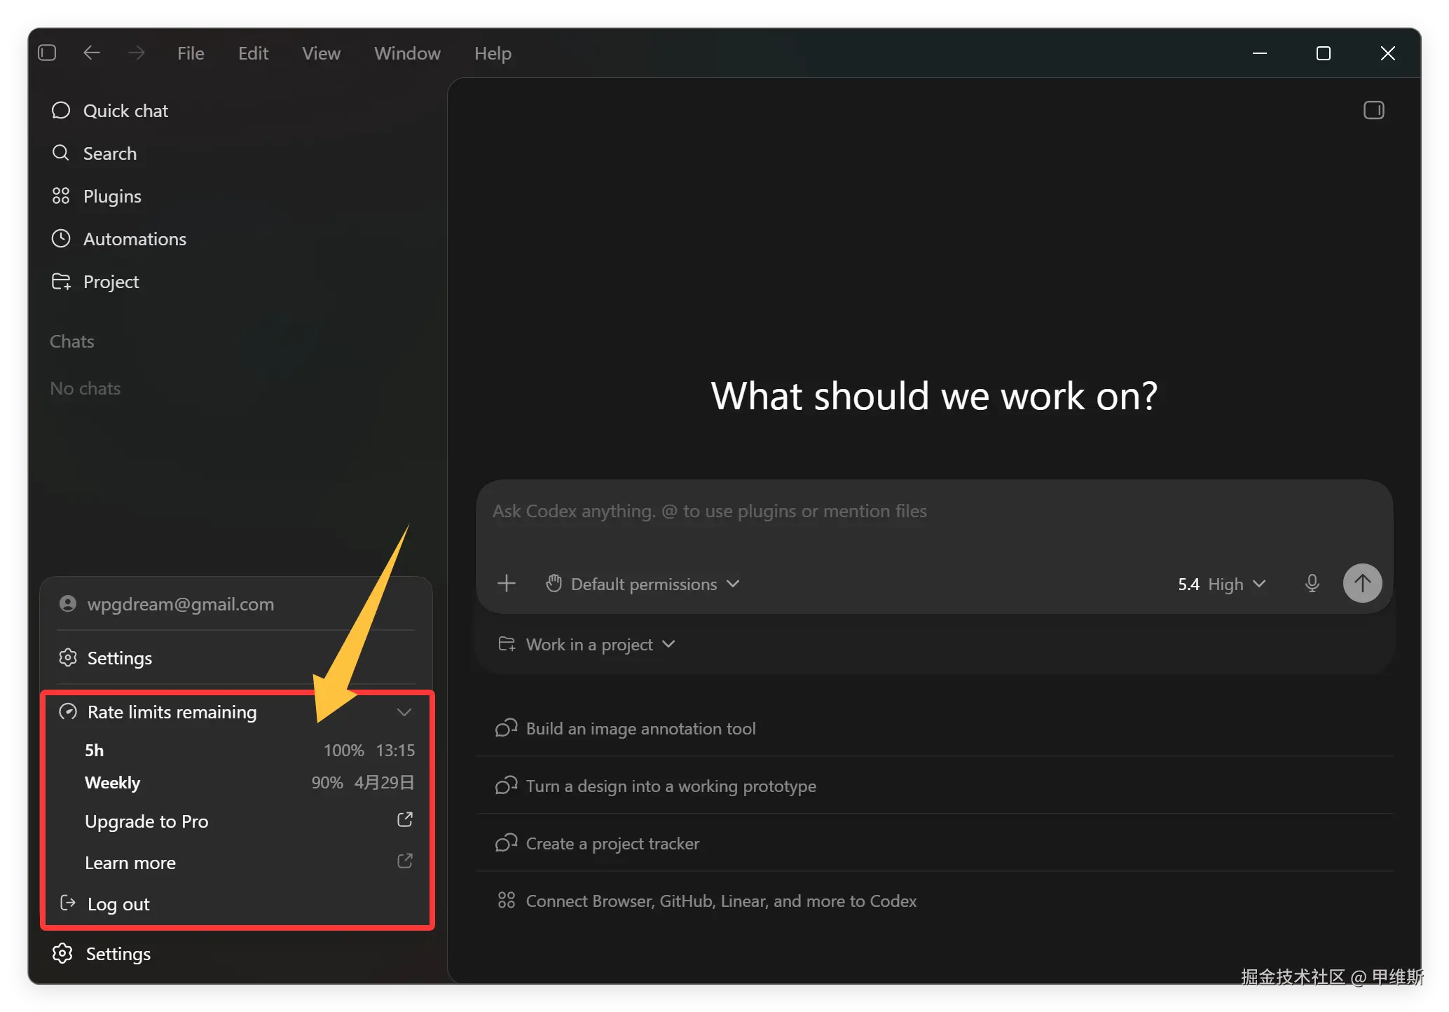The image size is (1449, 1012).
Task: Toggle the left sidebar panel icon
Action: pos(47,53)
